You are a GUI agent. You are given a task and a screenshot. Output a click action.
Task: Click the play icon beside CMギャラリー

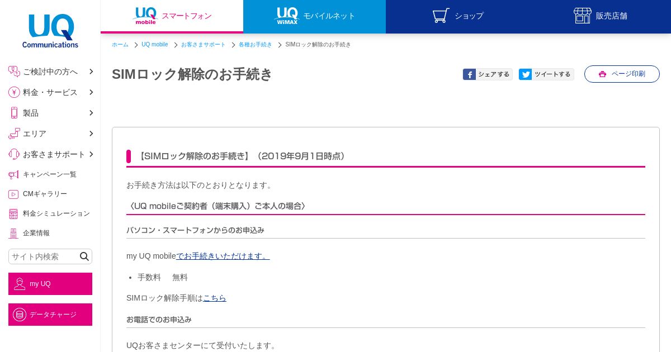13,194
